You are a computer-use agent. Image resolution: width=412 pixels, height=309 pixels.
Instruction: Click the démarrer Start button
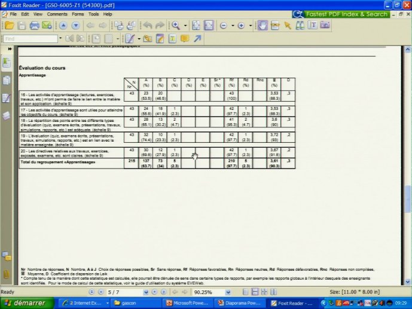click(x=26, y=303)
